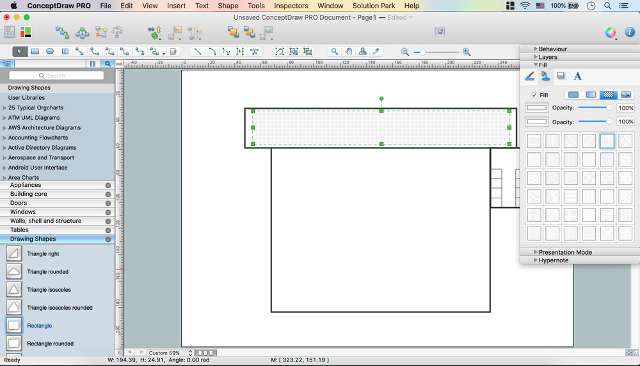640x366 pixels.
Task: Open the Walls, shell and structure library
Action: [45, 221]
